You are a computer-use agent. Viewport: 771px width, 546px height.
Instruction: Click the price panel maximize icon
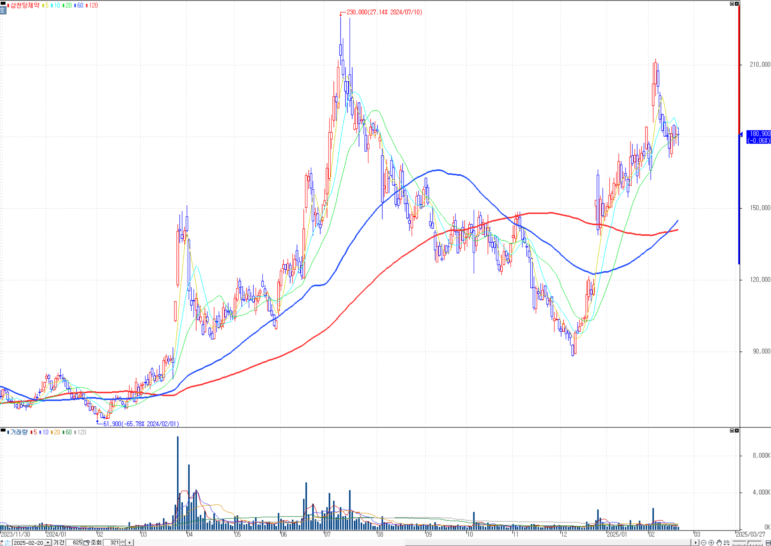click(732, 4)
